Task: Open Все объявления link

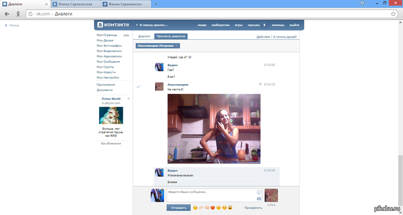Action: 111,144
